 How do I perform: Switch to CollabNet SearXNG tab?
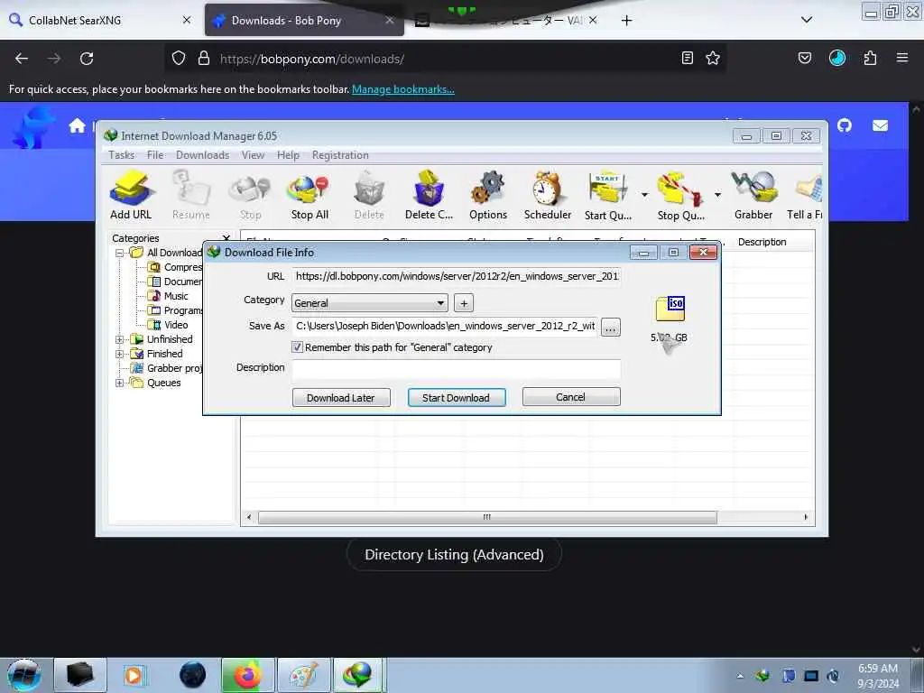click(100, 20)
